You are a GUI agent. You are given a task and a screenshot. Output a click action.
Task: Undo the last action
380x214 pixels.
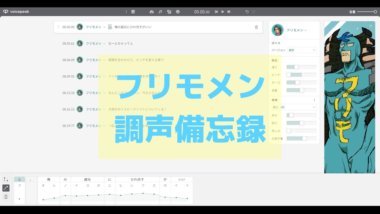pyautogui.click(x=247, y=11)
